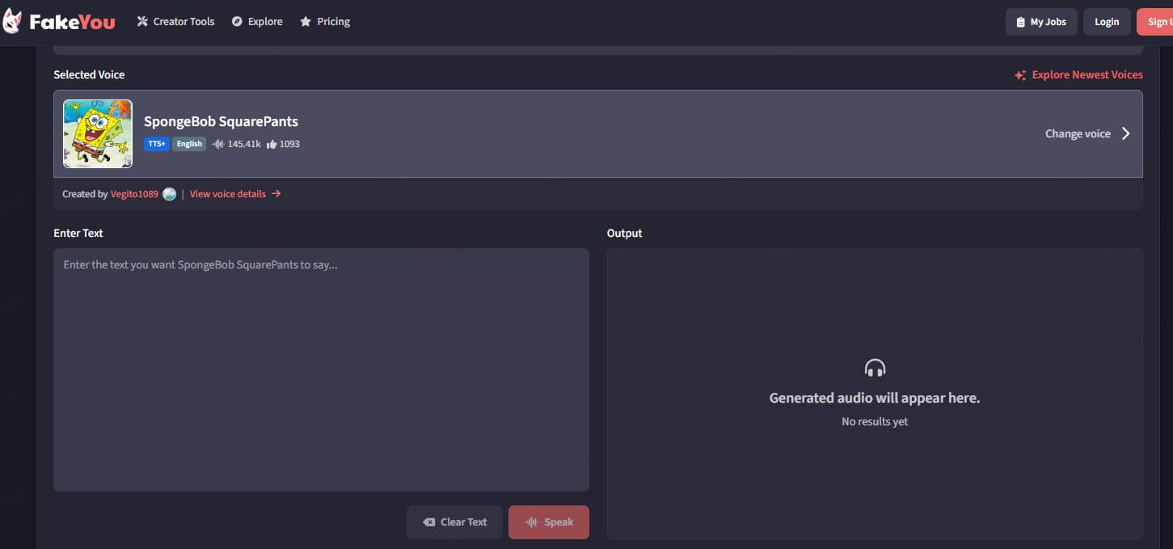Image resolution: width=1173 pixels, height=549 pixels.
Task: Click the FakeYou wordmark text
Action: coord(72,22)
